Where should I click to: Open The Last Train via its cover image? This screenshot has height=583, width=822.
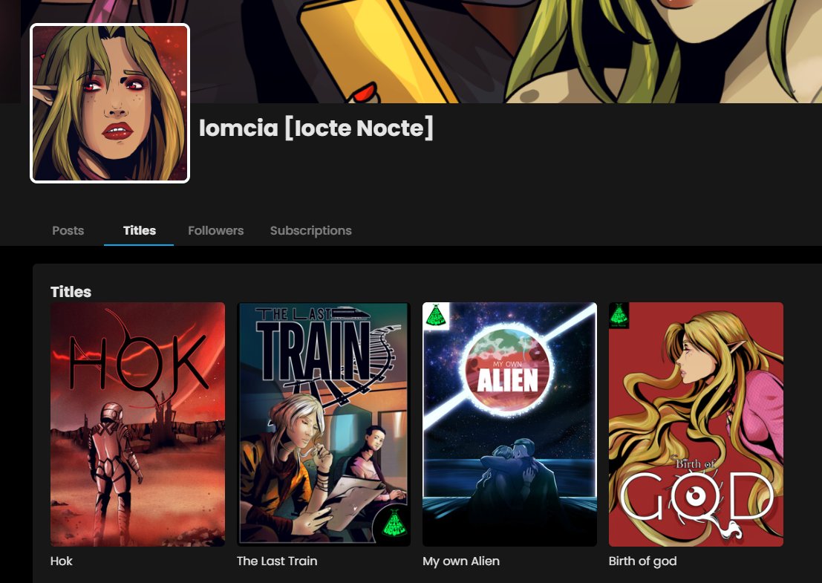tap(324, 423)
